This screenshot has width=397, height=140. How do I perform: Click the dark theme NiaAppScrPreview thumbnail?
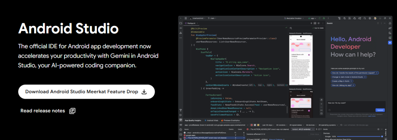300,104
